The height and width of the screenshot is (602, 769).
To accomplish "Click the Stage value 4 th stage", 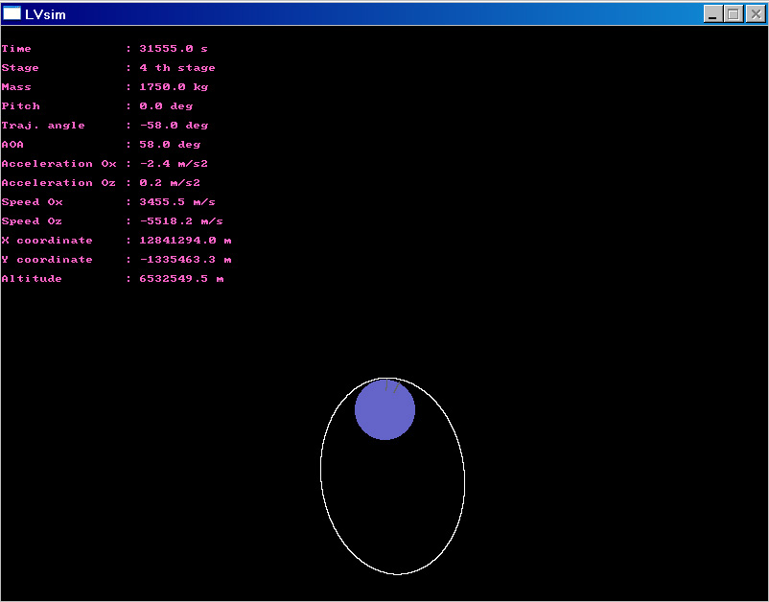I will tap(177, 68).
